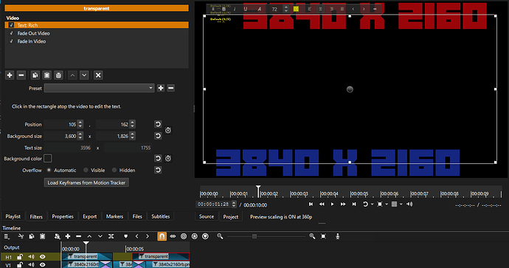This screenshot has height=268, width=509.
Task: Ripple delete with the timeline minus icon
Action: [78, 236]
